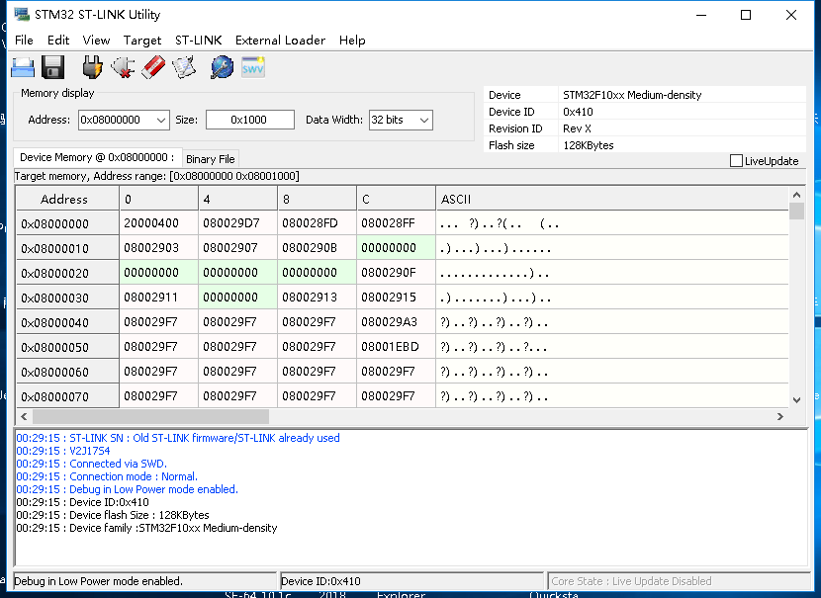The width and height of the screenshot is (821, 598).
Task: Click status bar 'Core State : Live Update Disabled'
Action: (x=678, y=581)
